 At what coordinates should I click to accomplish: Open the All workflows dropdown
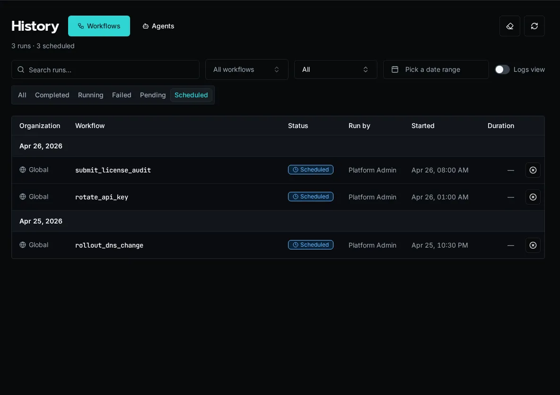(247, 69)
